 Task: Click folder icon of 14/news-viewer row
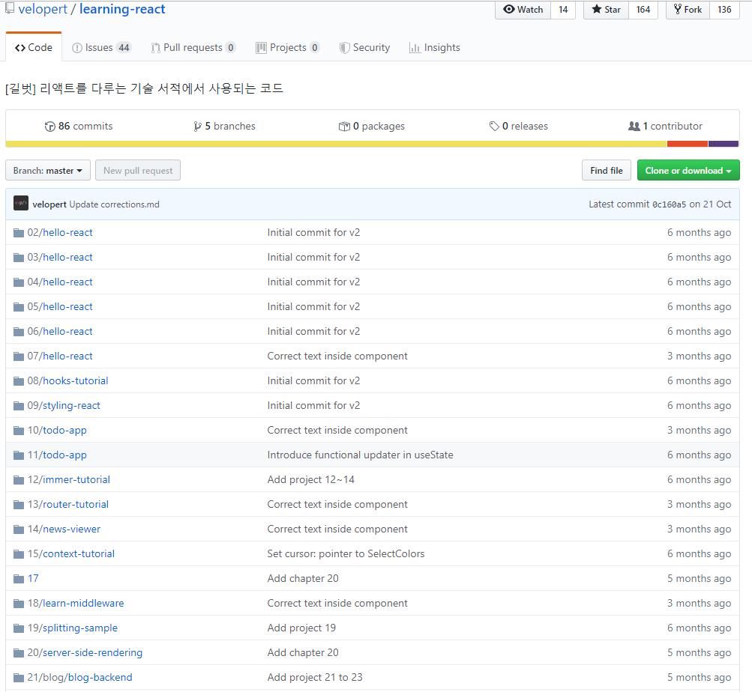point(19,529)
